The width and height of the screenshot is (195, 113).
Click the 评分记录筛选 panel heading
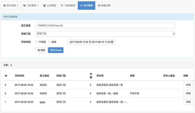10,17
